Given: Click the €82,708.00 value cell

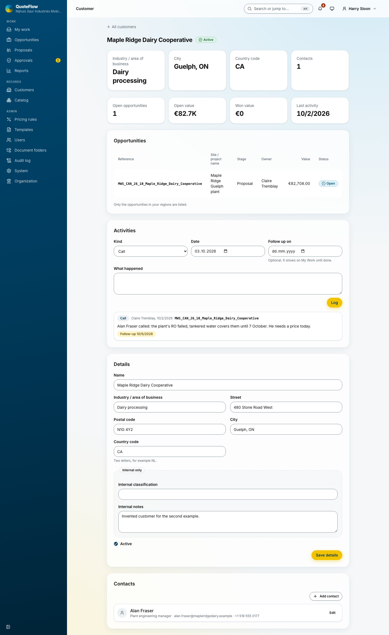Looking at the screenshot, I should coord(299,184).
